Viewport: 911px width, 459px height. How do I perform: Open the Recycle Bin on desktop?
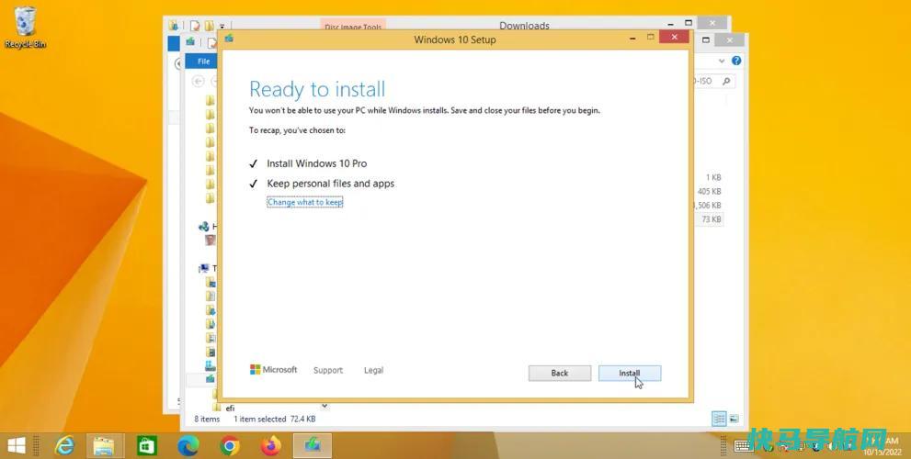(25, 28)
